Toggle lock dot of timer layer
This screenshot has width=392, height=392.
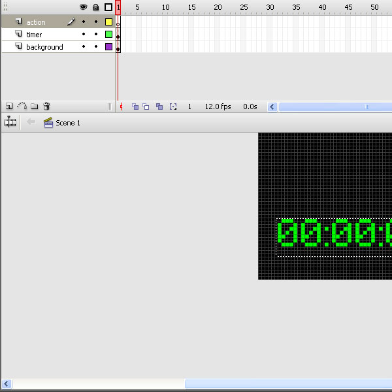tap(96, 34)
